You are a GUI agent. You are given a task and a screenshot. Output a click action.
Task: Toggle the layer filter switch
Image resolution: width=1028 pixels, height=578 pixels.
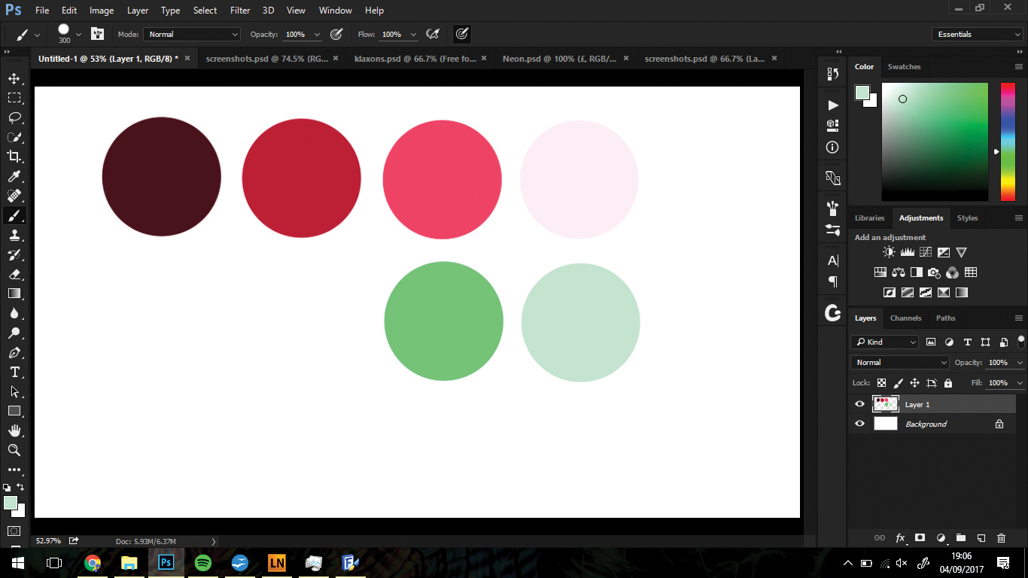click(x=1021, y=341)
